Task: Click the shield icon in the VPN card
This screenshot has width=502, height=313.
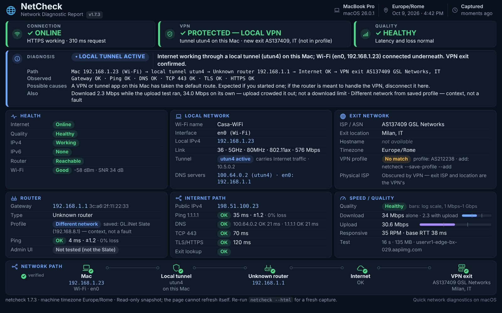Action: pos(170,34)
